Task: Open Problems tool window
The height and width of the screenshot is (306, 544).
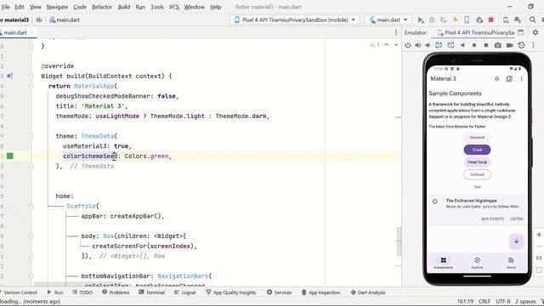Action: click(116, 292)
